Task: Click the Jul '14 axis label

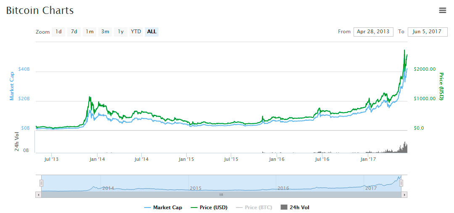Action: tap(142, 159)
